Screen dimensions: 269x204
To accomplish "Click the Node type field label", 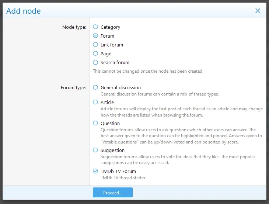I will coord(74,27).
